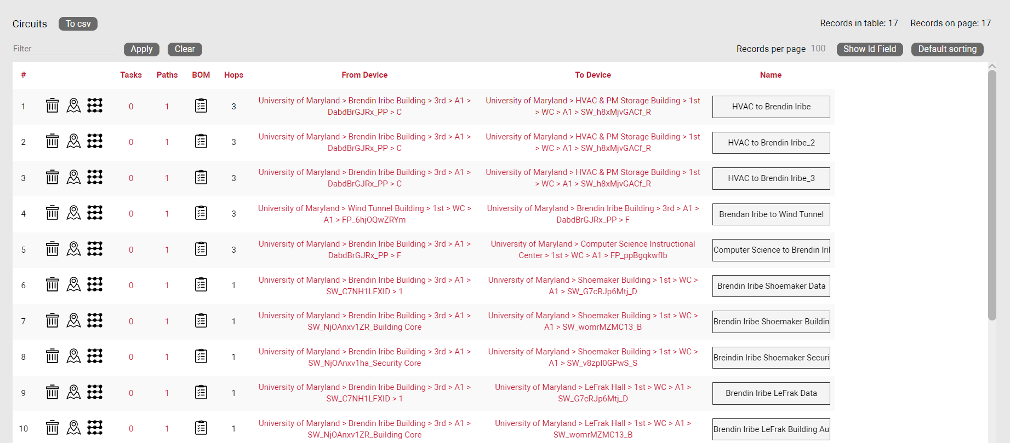This screenshot has width=1010, height=443.
Task: Click map pin icon in row 8
Action: pyautogui.click(x=73, y=356)
